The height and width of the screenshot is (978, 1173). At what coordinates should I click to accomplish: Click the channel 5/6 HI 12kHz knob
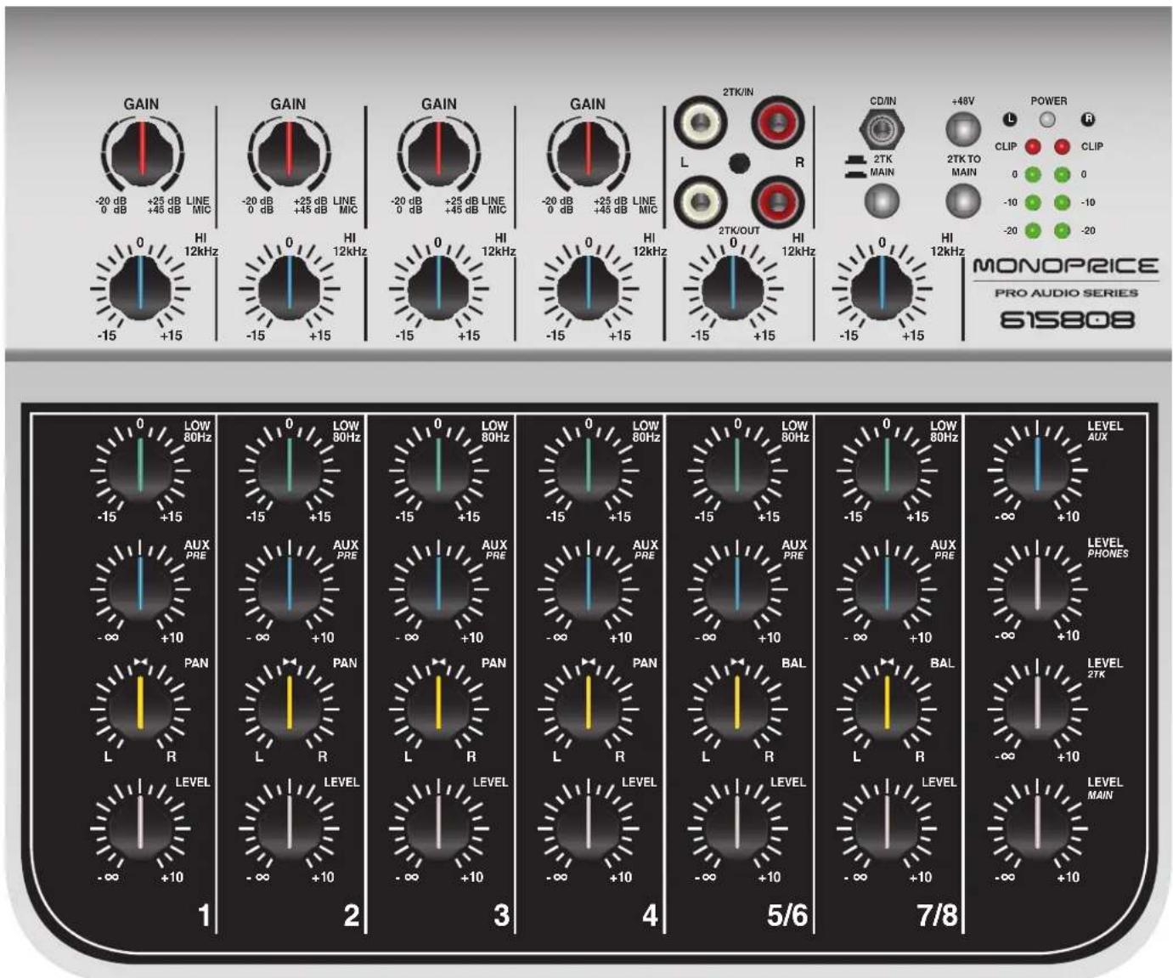[734, 286]
